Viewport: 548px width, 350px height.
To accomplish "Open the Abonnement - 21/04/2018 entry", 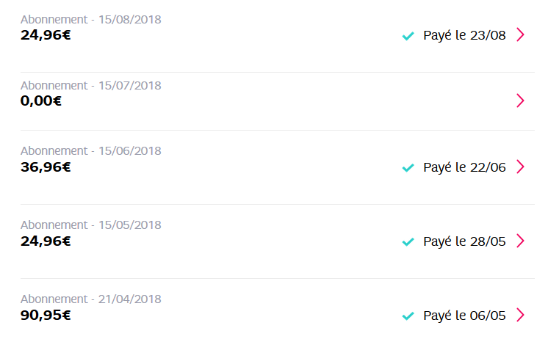I will [90, 299].
